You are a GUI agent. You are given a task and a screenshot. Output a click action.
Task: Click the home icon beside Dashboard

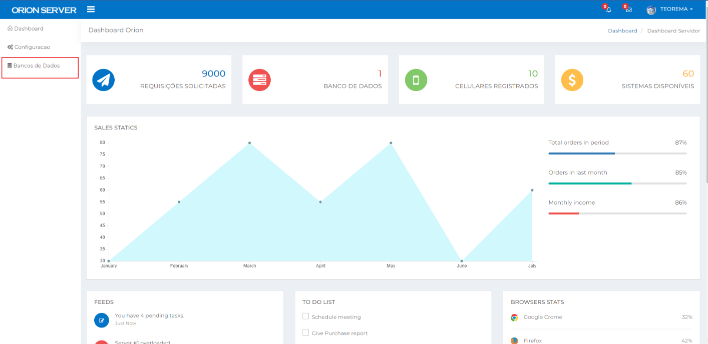point(10,28)
